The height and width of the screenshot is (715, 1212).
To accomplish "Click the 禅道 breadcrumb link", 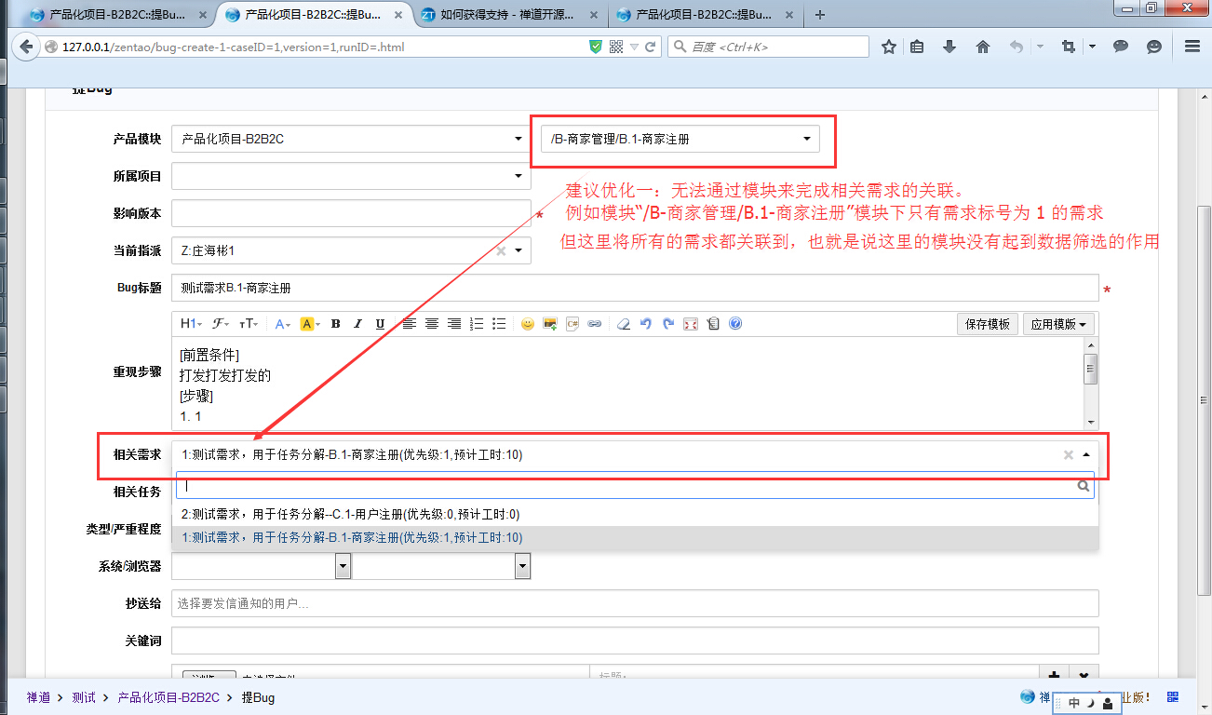I will (38, 697).
